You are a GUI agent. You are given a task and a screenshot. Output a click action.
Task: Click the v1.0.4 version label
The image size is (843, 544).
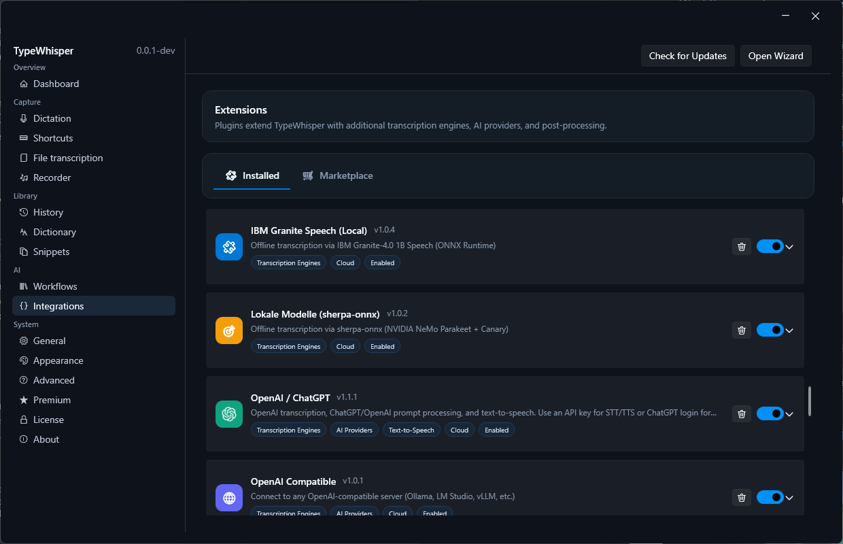[384, 230]
